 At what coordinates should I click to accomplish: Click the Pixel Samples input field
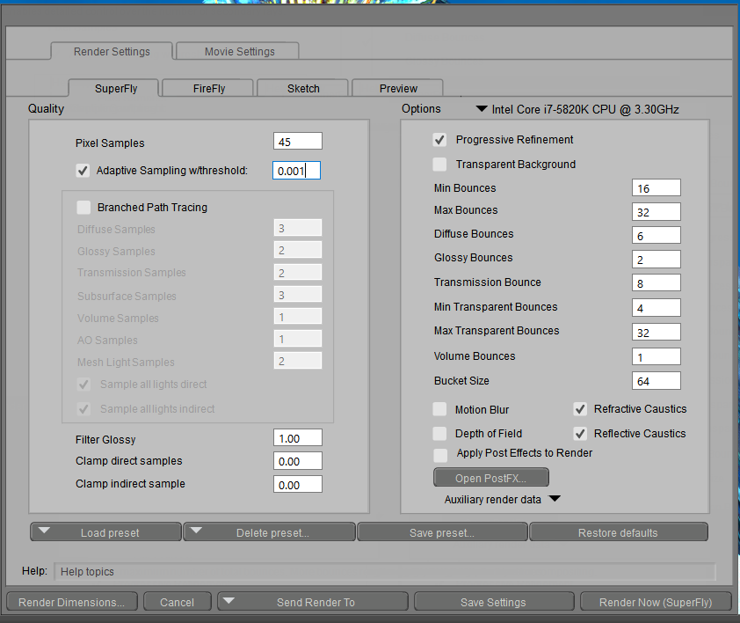297,142
